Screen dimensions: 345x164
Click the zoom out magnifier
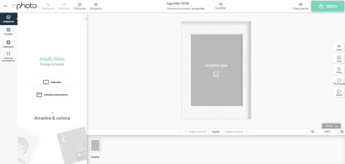312,132
